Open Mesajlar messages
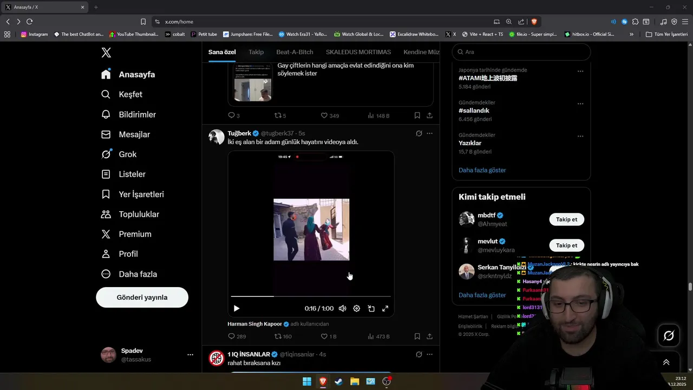The height and width of the screenshot is (390, 693). [126, 134]
